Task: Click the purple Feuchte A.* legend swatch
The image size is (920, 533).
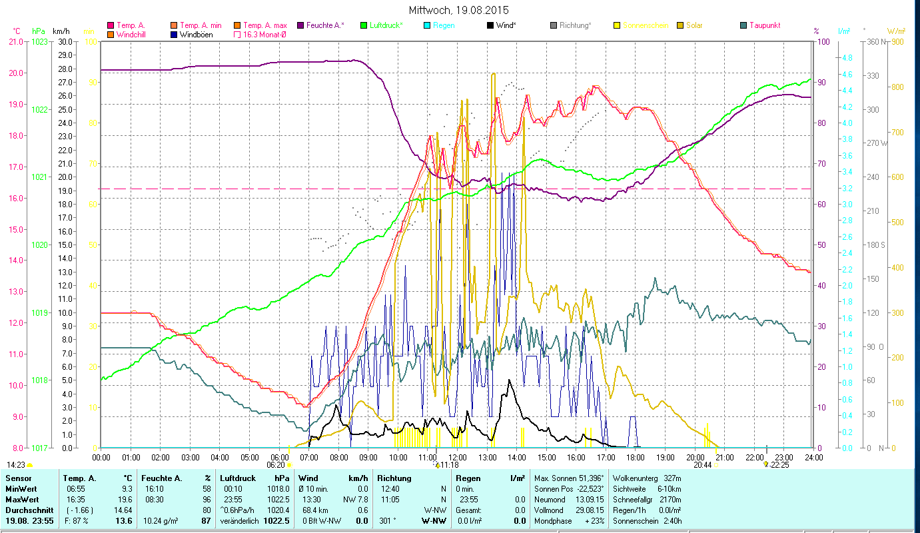Action: click(x=301, y=26)
